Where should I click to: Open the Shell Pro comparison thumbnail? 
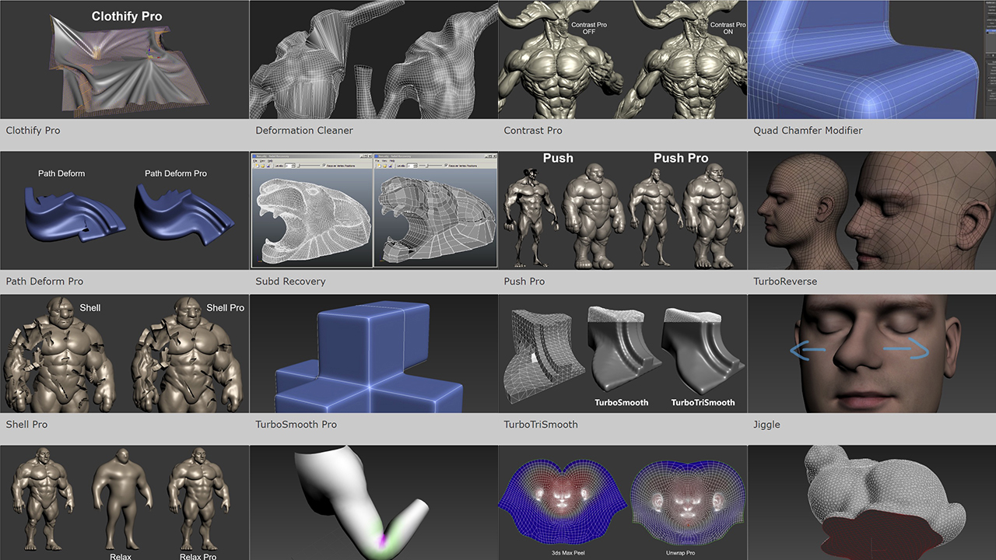[x=124, y=353]
